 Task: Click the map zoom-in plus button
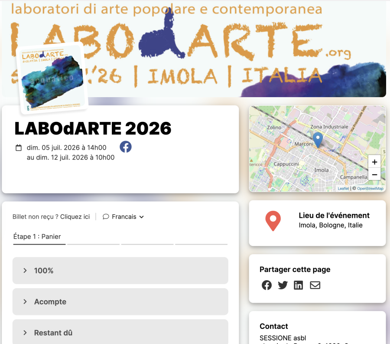tap(374, 161)
